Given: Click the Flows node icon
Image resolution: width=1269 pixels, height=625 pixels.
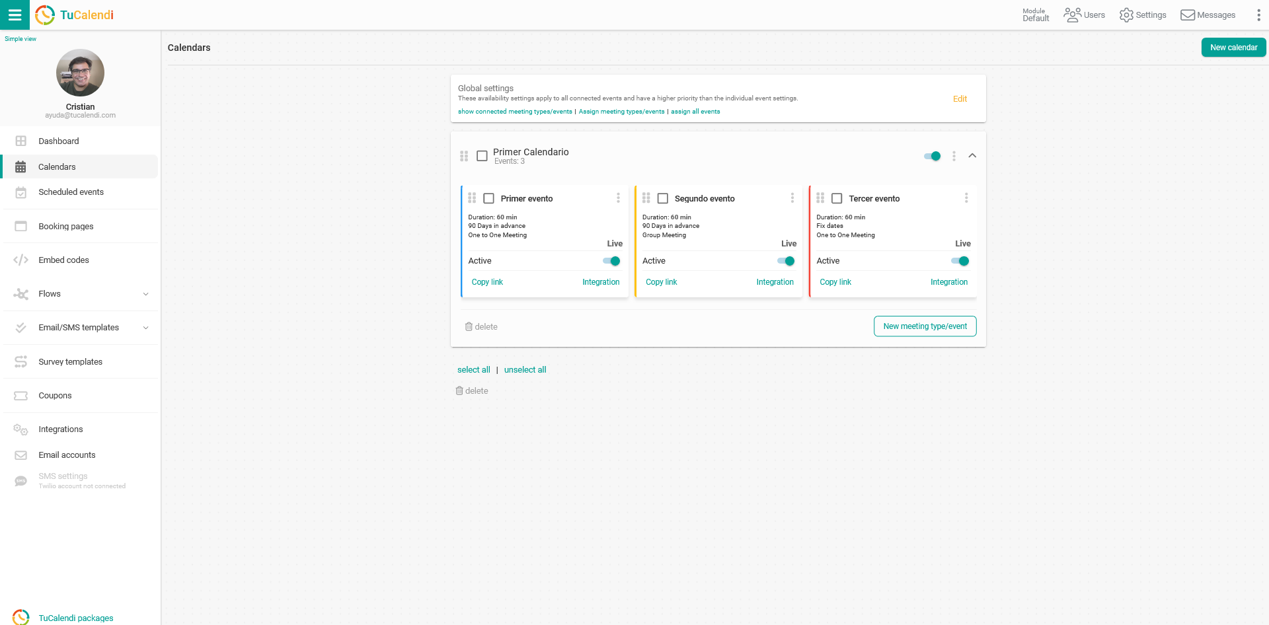Looking at the screenshot, I should click(x=21, y=294).
